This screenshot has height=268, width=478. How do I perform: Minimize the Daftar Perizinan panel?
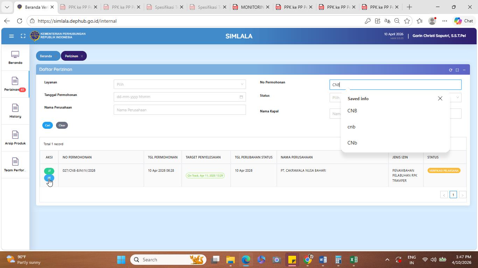click(464, 70)
